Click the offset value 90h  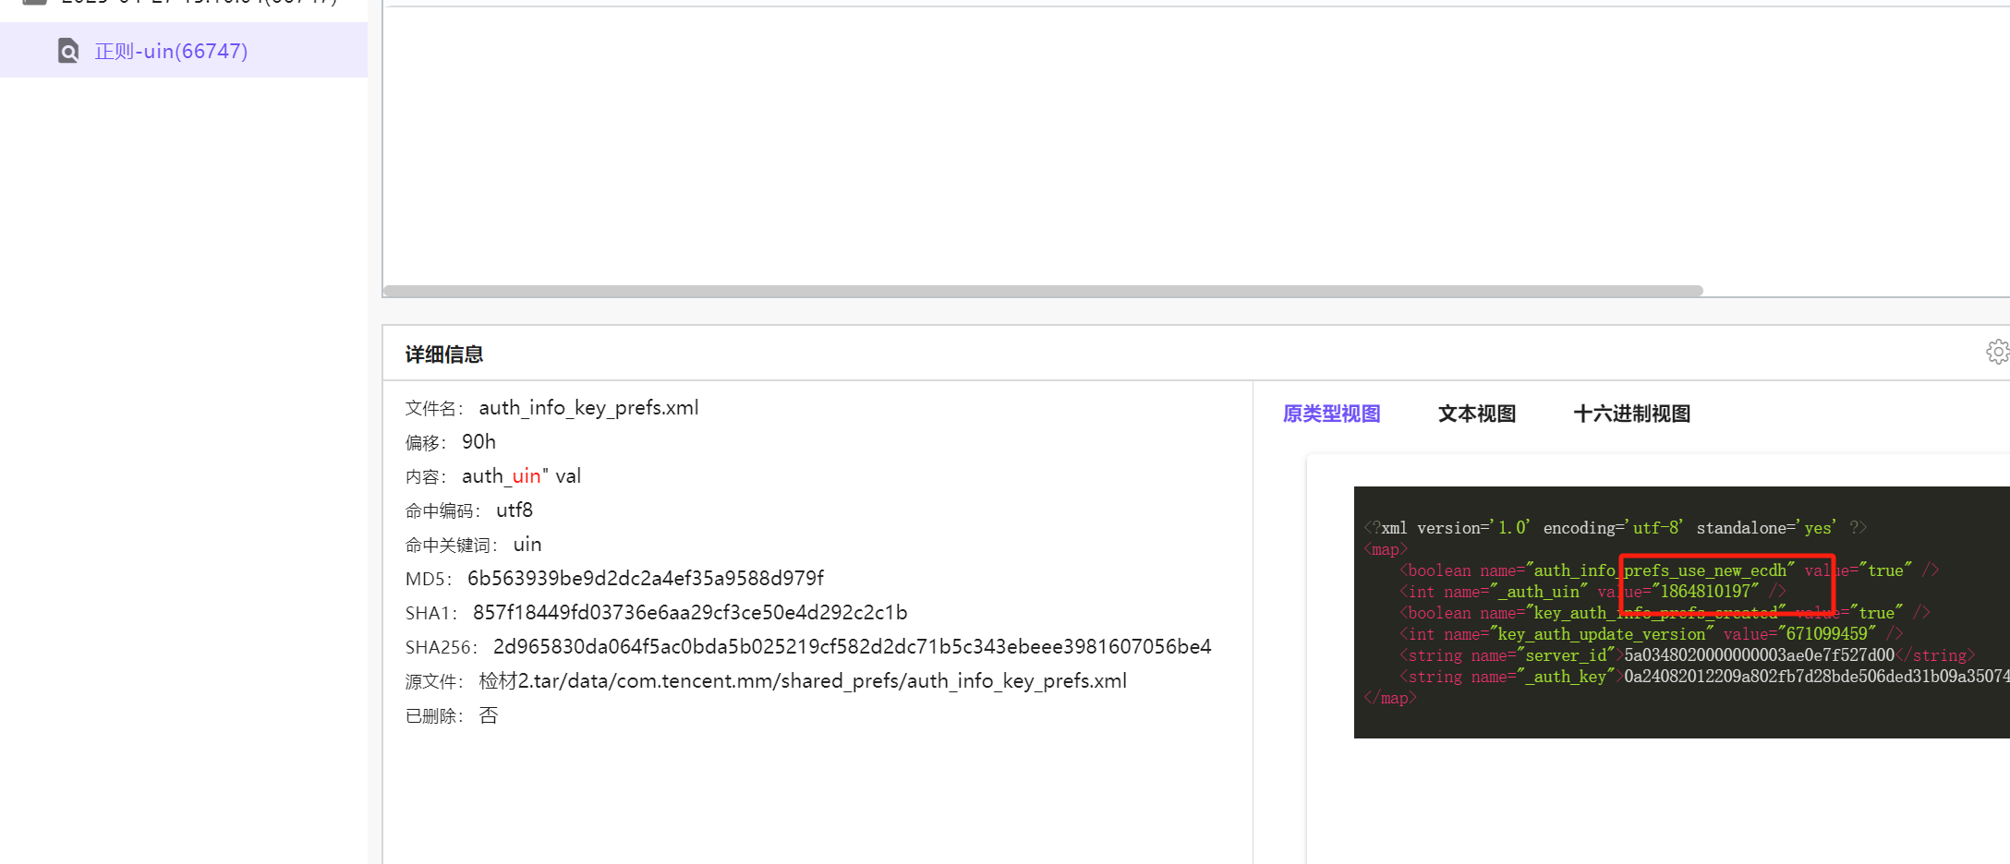(x=478, y=442)
